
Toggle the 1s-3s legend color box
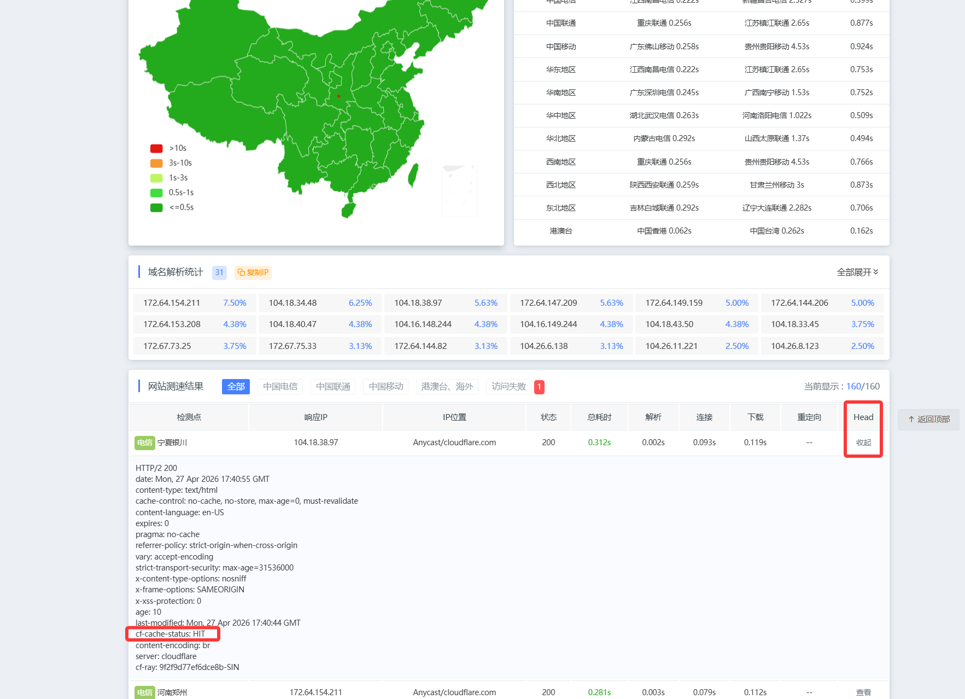click(156, 178)
